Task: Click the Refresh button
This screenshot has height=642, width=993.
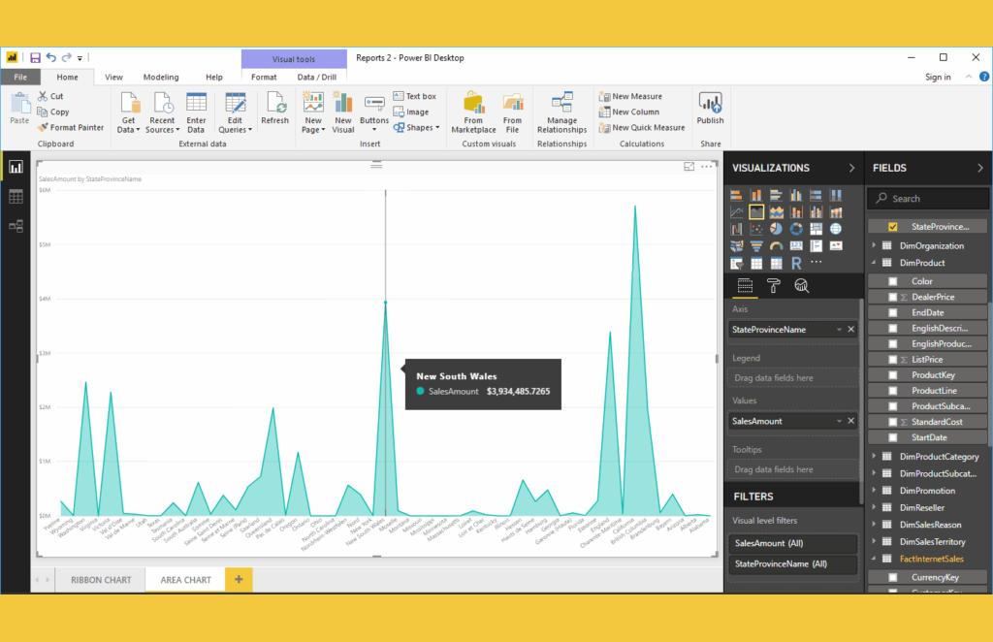Action: (x=274, y=108)
